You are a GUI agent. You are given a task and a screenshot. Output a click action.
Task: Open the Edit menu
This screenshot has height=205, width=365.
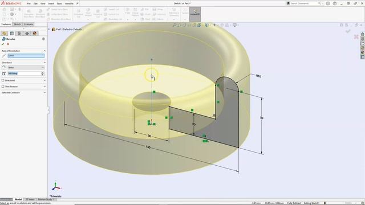click(35, 3)
